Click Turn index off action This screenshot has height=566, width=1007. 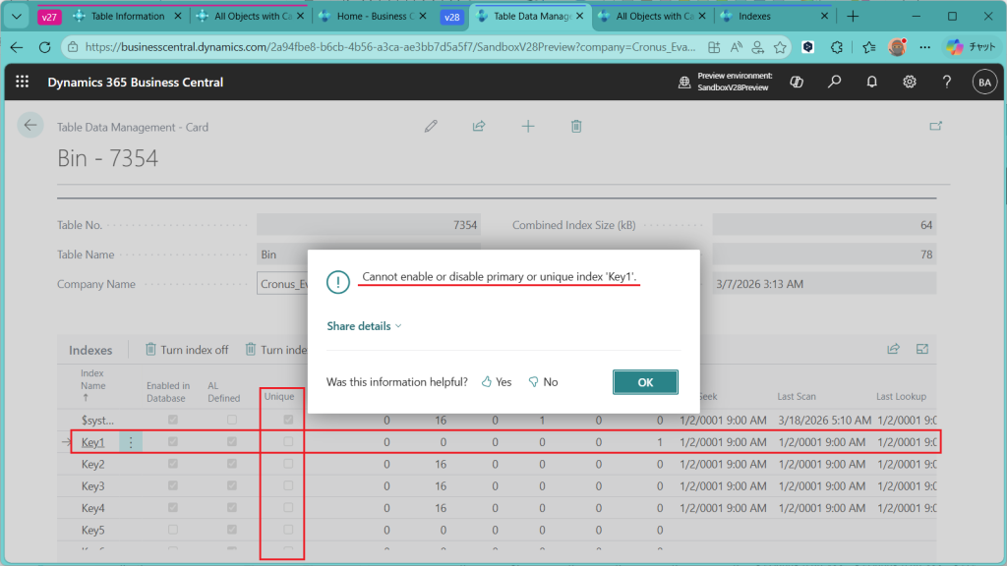coord(187,349)
